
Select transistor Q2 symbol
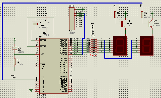150,24
